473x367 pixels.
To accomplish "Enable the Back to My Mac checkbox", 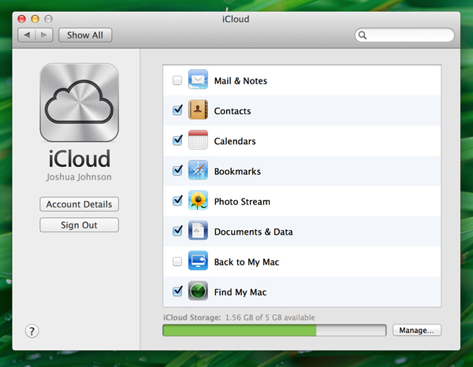I will [177, 261].
